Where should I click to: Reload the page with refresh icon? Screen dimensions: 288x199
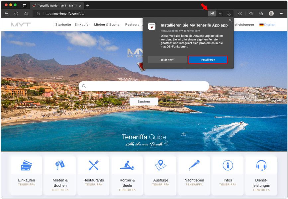16,13
